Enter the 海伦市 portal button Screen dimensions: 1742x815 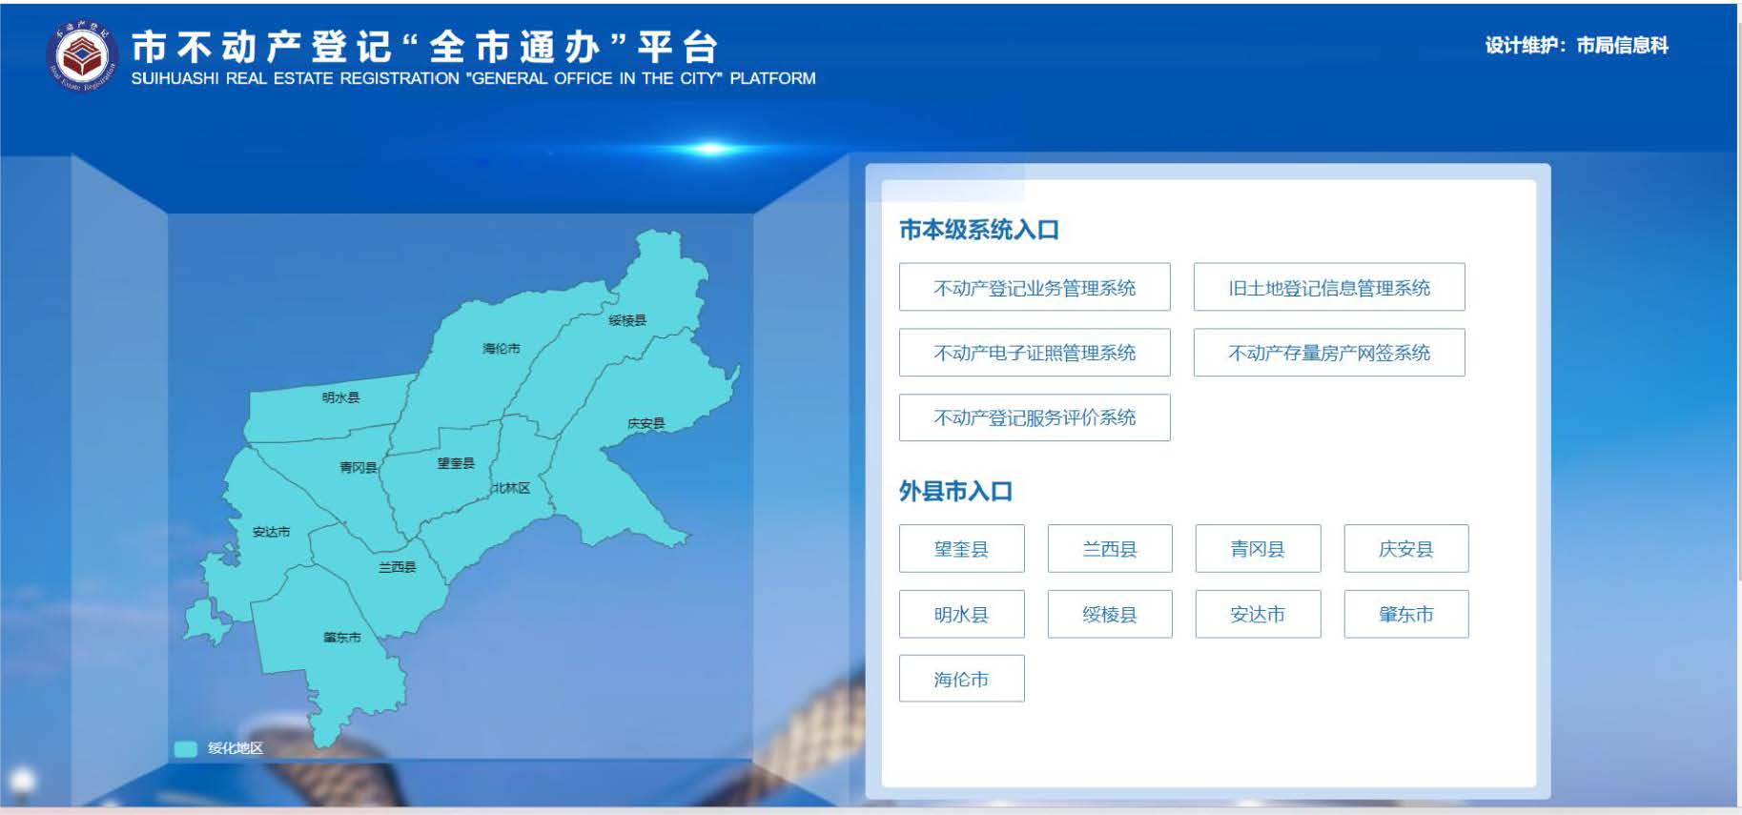(x=961, y=679)
